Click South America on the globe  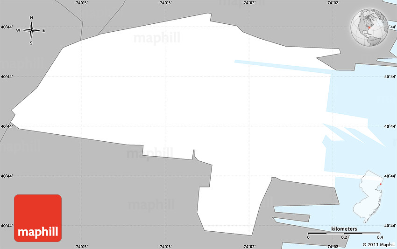tap(374, 41)
